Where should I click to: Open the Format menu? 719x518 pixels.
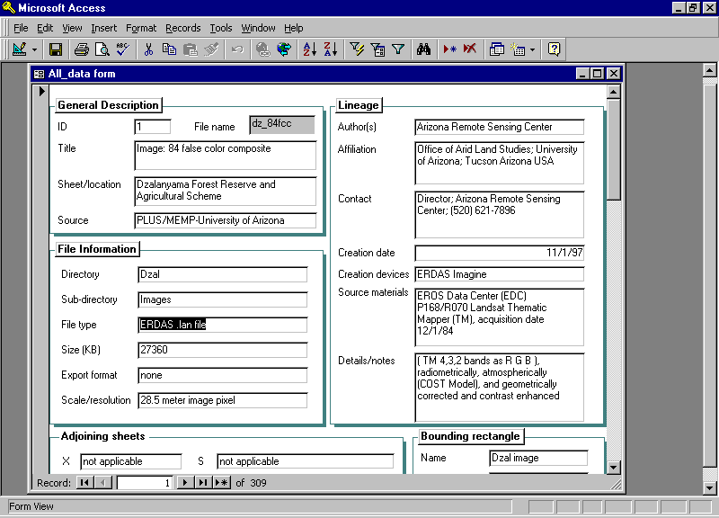pyautogui.click(x=141, y=28)
